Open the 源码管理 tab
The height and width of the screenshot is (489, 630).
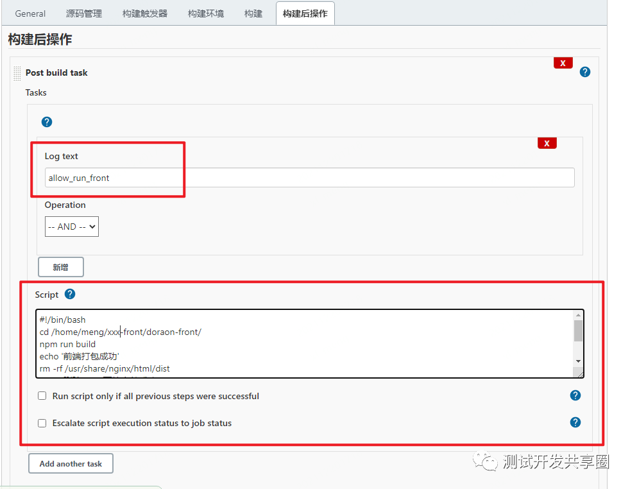pos(83,13)
